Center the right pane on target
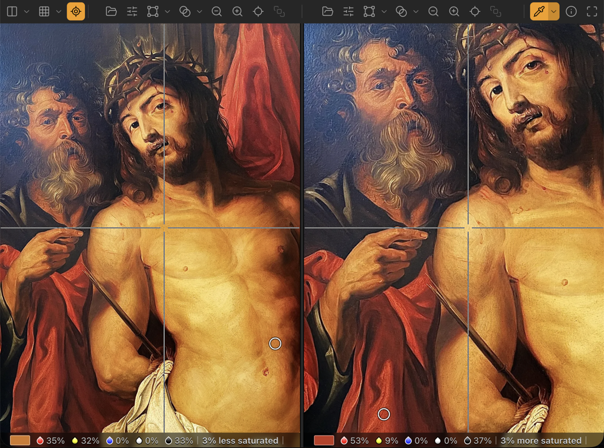The width and height of the screenshot is (604, 448). pyautogui.click(x=475, y=12)
